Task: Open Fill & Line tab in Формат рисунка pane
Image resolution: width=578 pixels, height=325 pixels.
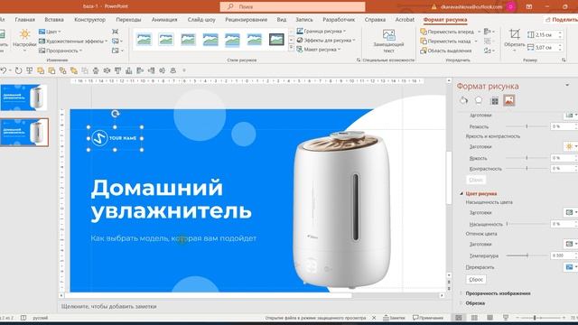Action: 463,100
